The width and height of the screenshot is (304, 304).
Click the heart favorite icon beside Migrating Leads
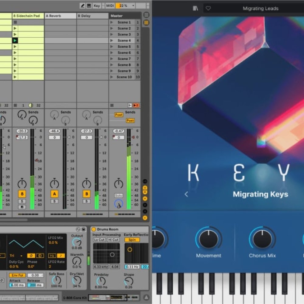point(208,9)
